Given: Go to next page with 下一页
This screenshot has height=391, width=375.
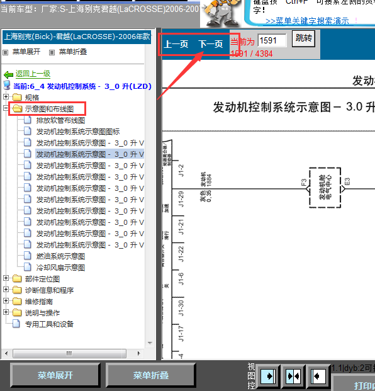Looking at the screenshot, I should [x=211, y=44].
